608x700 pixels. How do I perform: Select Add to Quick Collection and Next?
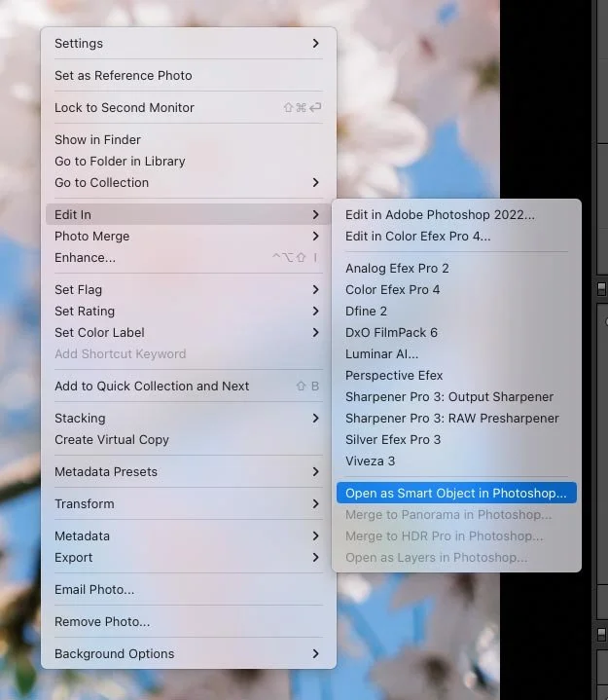pos(189,387)
